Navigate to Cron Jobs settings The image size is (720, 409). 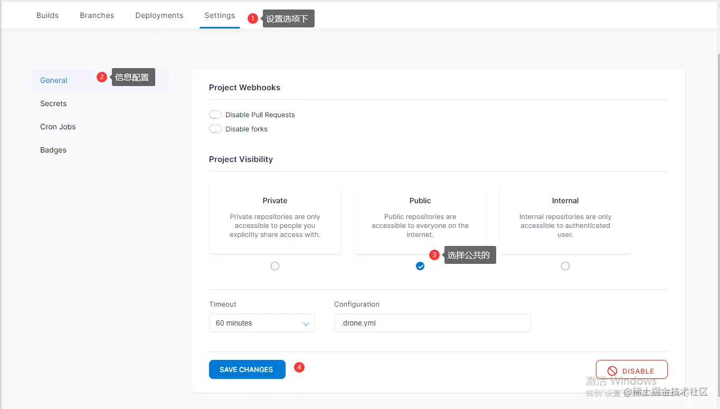[58, 127]
